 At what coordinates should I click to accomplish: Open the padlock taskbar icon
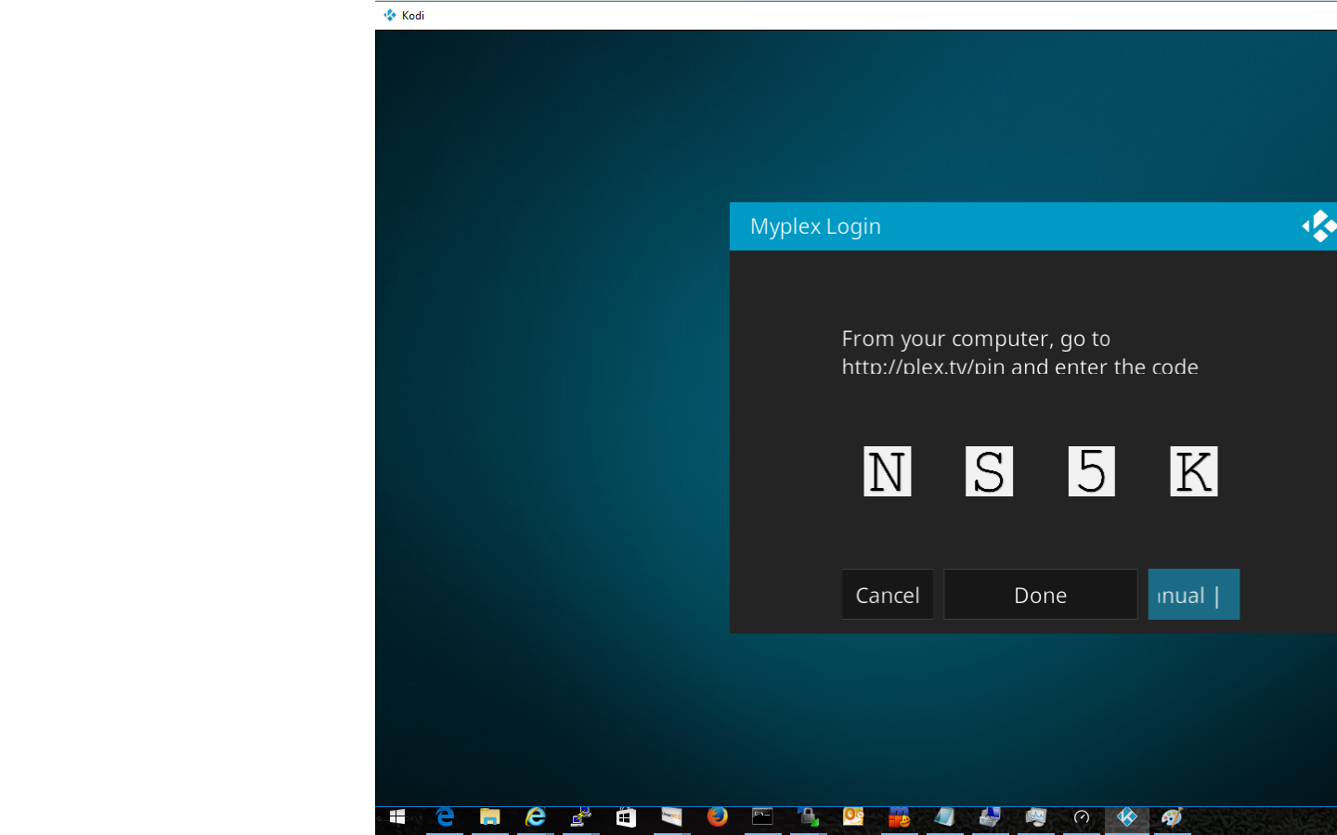pos(809,817)
